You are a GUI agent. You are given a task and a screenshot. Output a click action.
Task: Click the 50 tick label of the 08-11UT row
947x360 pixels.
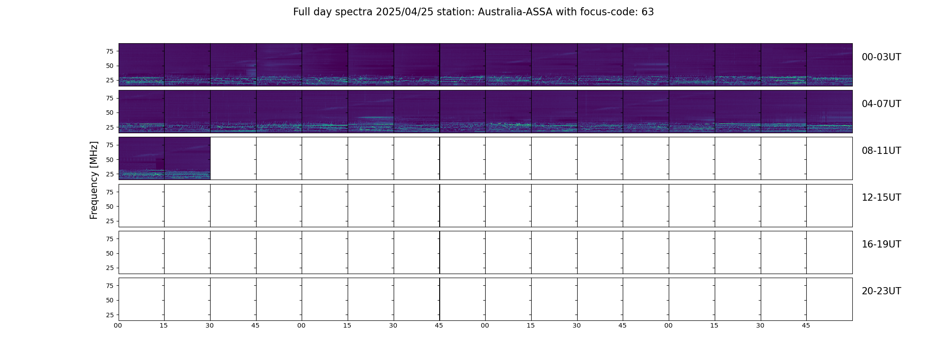pos(110,160)
